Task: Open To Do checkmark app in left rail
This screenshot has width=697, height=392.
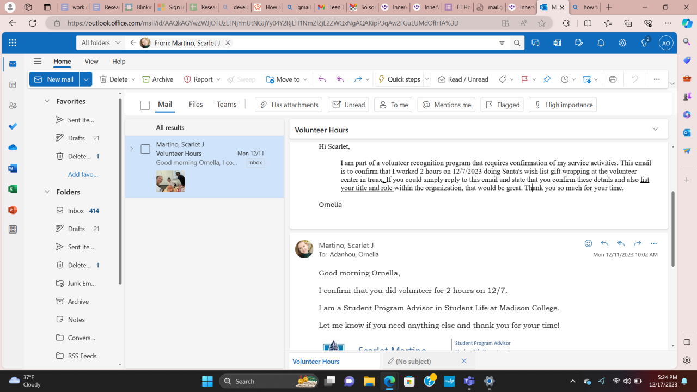Action: coord(13,126)
